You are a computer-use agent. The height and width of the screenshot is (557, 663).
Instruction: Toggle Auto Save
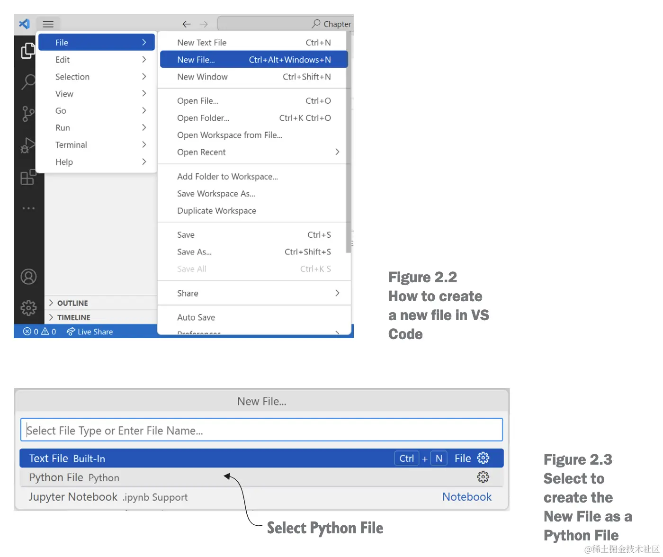pyautogui.click(x=254, y=317)
